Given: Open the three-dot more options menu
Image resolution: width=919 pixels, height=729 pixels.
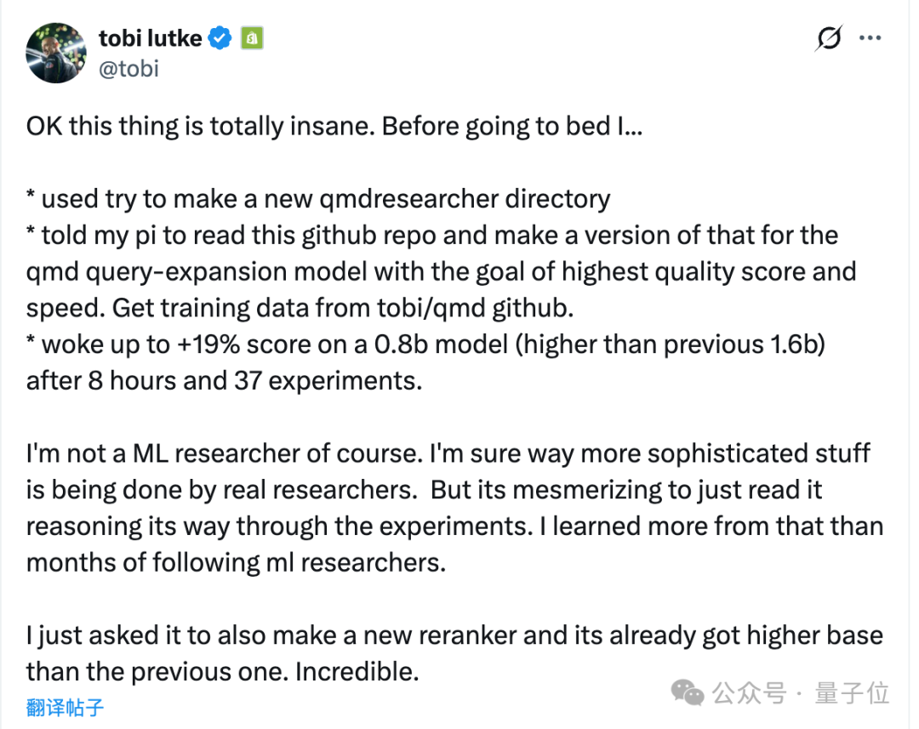Looking at the screenshot, I should coord(870,38).
